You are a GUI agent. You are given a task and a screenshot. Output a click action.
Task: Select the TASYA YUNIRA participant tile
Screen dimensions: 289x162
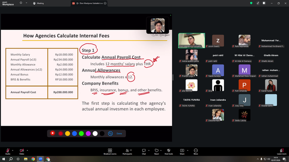click(191, 100)
